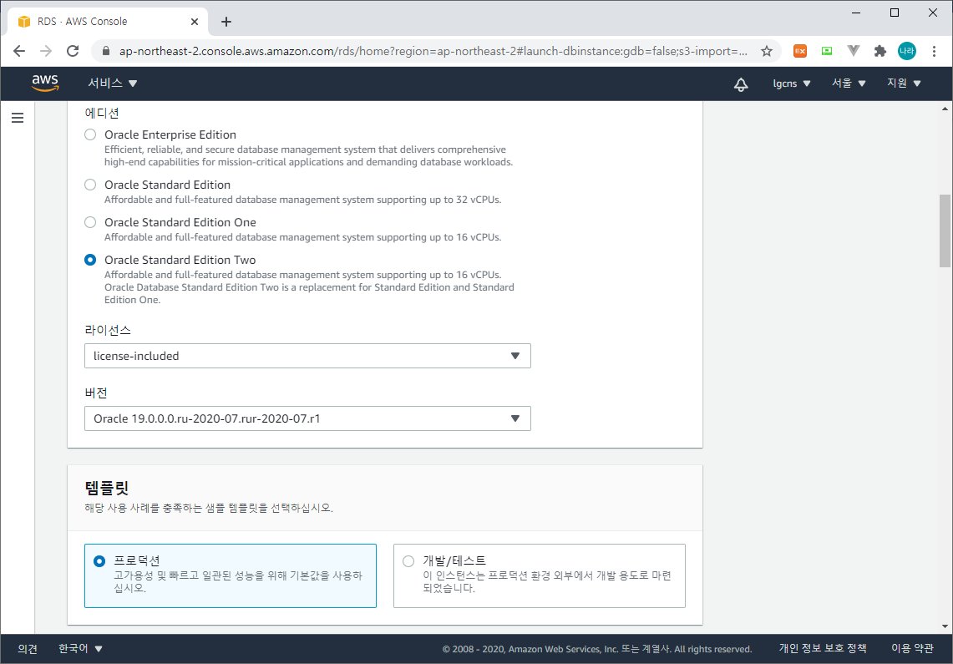Open the 한국어 language selector
This screenshot has width=953, height=664.
tap(80, 649)
